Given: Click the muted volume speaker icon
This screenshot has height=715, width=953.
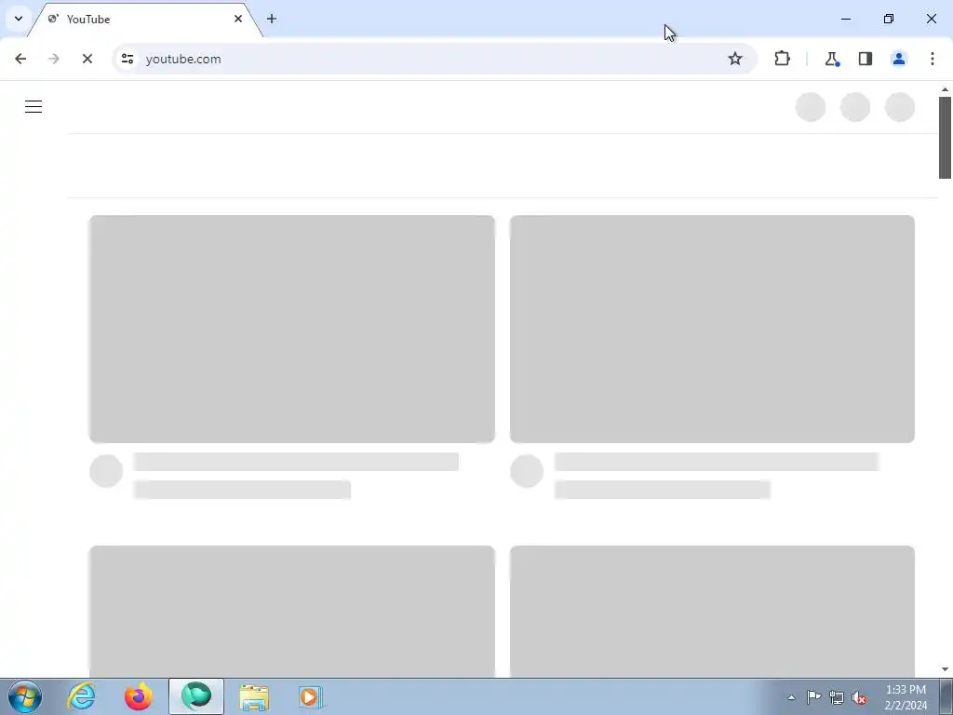Looking at the screenshot, I should 859,697.
